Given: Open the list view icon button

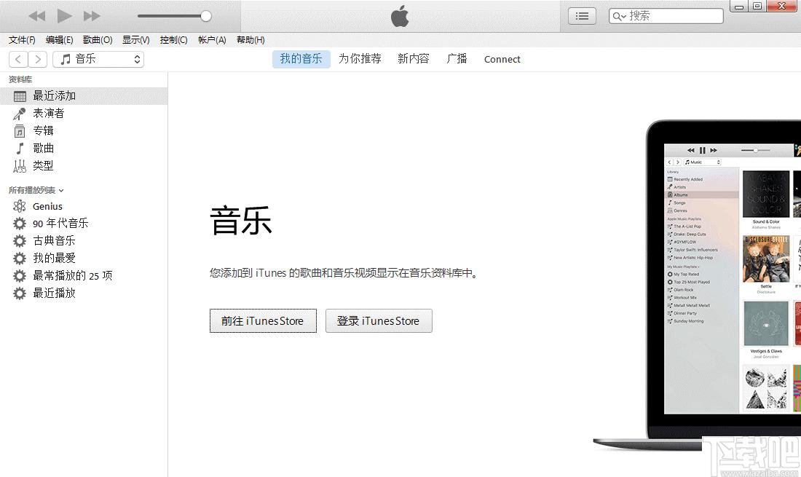Looking at the screenshot, I should tap(582, 16).
